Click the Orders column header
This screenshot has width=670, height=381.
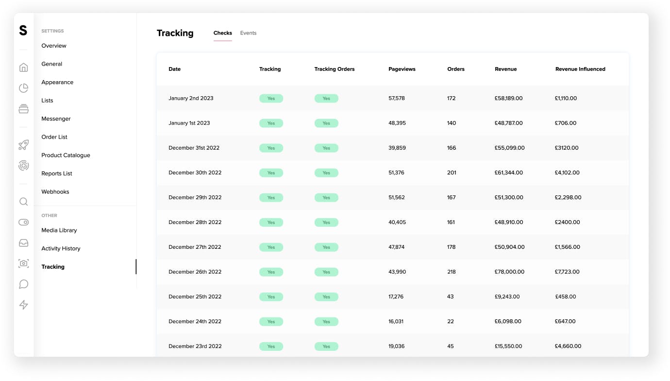456,69
